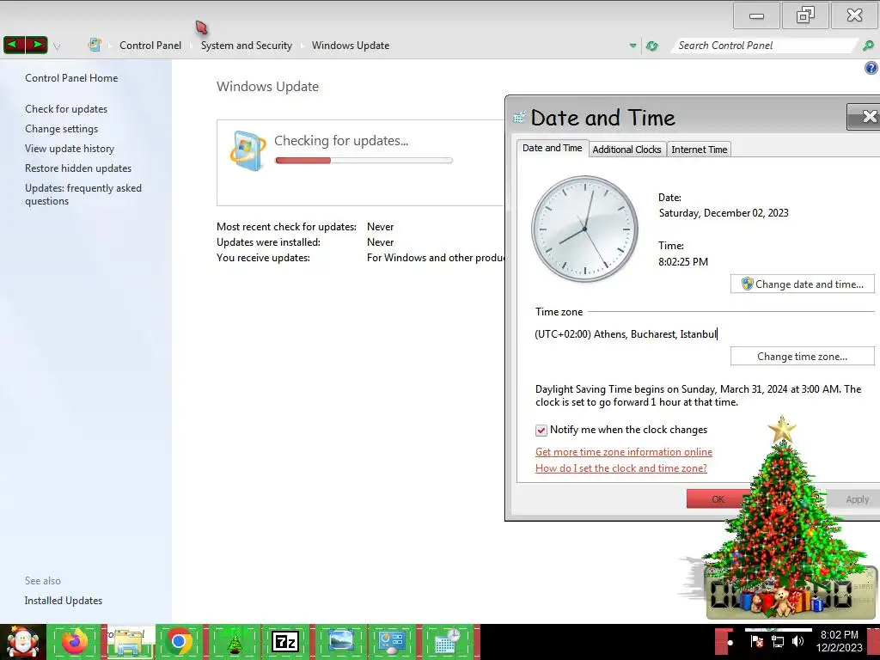Click the date Saturday, December 02, 2023
880x660 pixels.
click(724, 213)
